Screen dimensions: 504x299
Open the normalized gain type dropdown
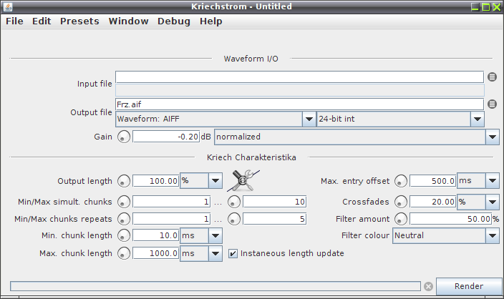pos(357,137)
